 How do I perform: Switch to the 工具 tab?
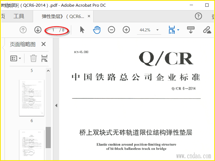19,16
